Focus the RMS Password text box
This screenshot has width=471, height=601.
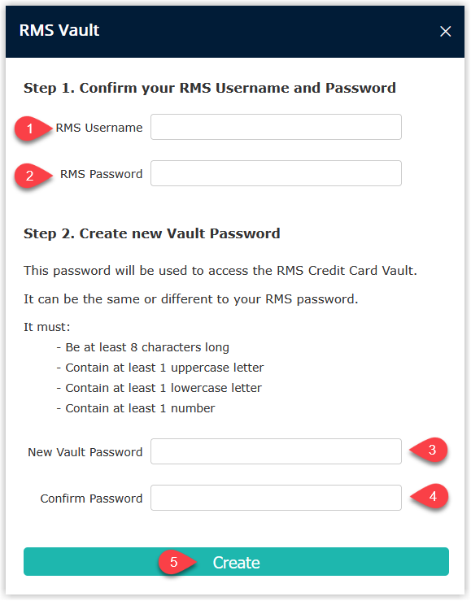[276, 173]
